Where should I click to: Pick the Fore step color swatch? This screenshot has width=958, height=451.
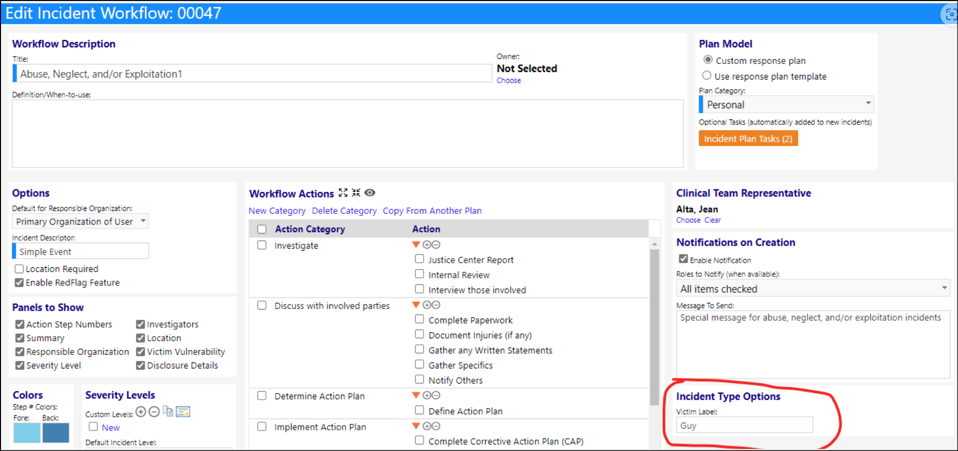click(x=27, y=433)
